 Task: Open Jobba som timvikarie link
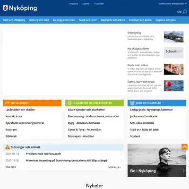[x=144, y=116]
